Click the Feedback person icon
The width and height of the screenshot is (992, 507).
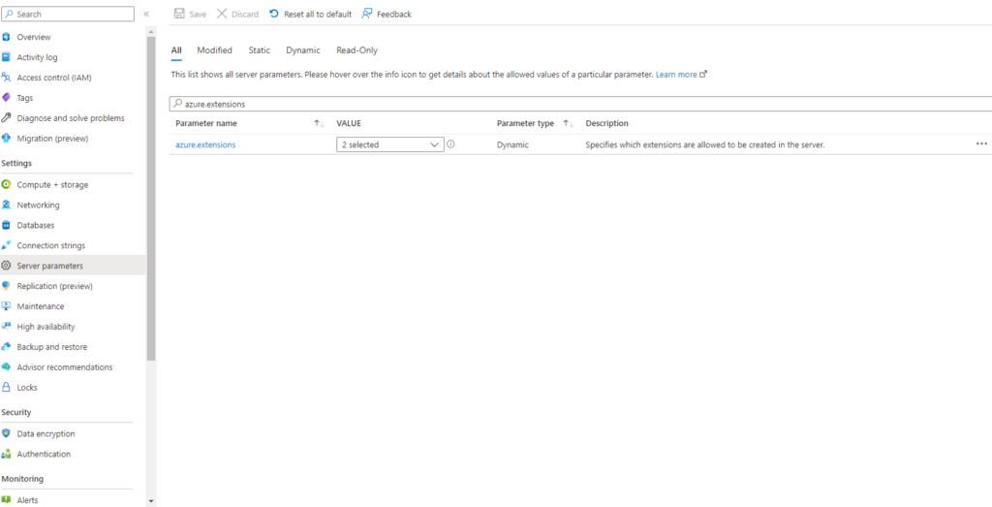[x=367, y=14]
